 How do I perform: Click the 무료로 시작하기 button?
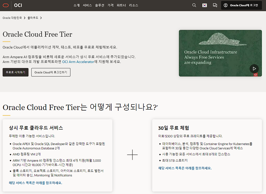pyautogui.click(x=15, y=72)
